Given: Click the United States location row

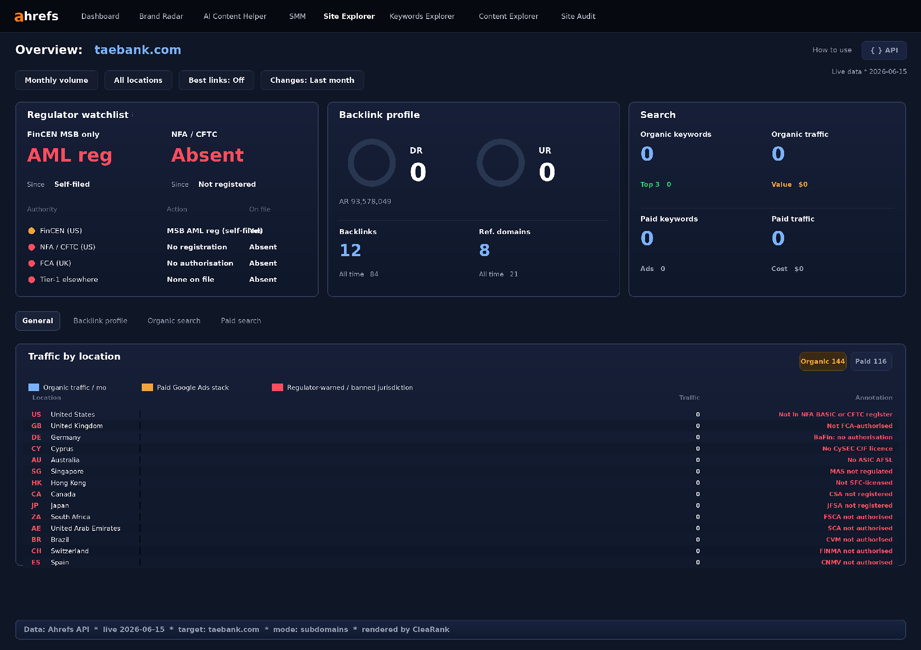Looking at the screenshot, I should pos(460,415).
